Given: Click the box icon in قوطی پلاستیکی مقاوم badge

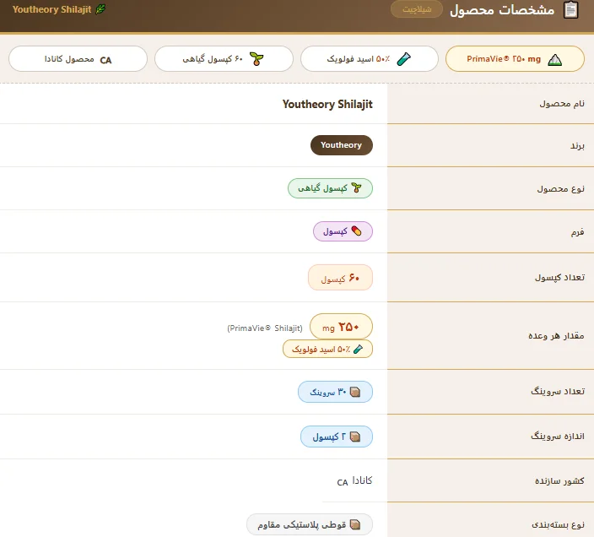Looking at the screenshot, I should pos(355,524).
